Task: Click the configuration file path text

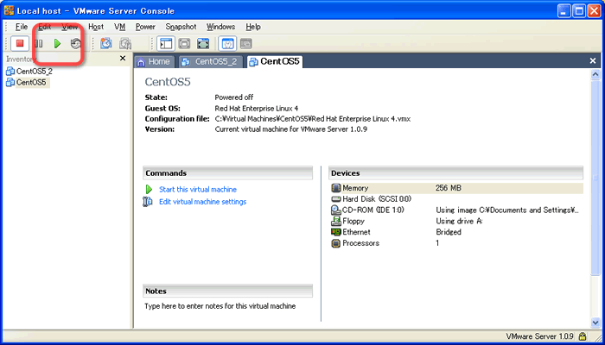Action: 313,119
